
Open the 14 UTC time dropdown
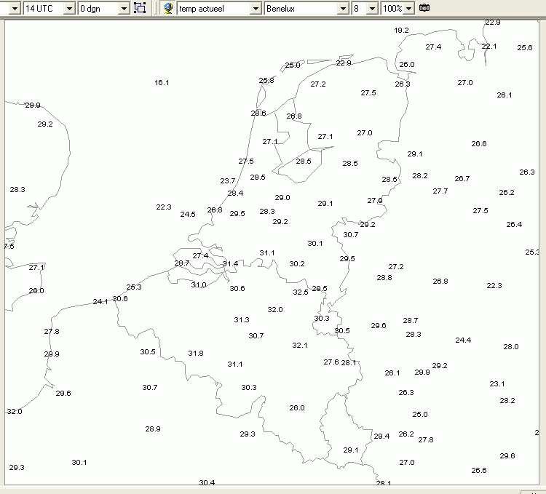pyautogui.click(x=69, y=8)
